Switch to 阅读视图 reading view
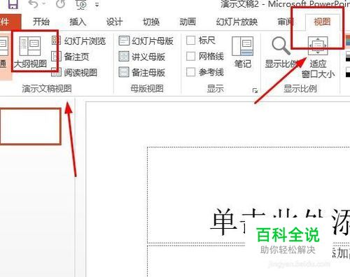This screenshot has height=277, width=350. pos(74,73)
